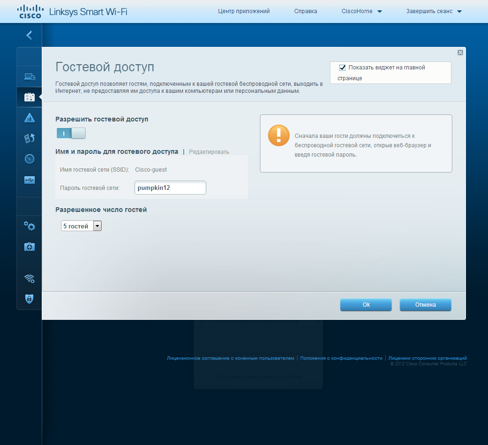488x445 pixels.
Task: Open the Справка menu item
Action: (305, 11)
